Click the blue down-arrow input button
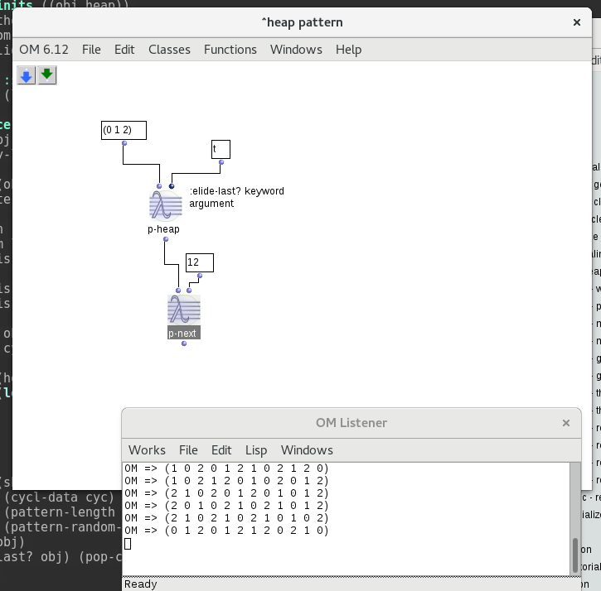The height and width of the screenshot is (591, 601). click(x=26, y=75)
